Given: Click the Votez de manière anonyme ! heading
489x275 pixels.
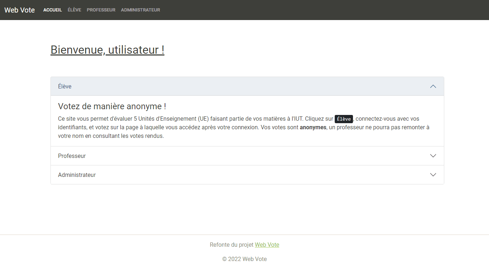Looking at the screenshot, I should tap(112, 106).
